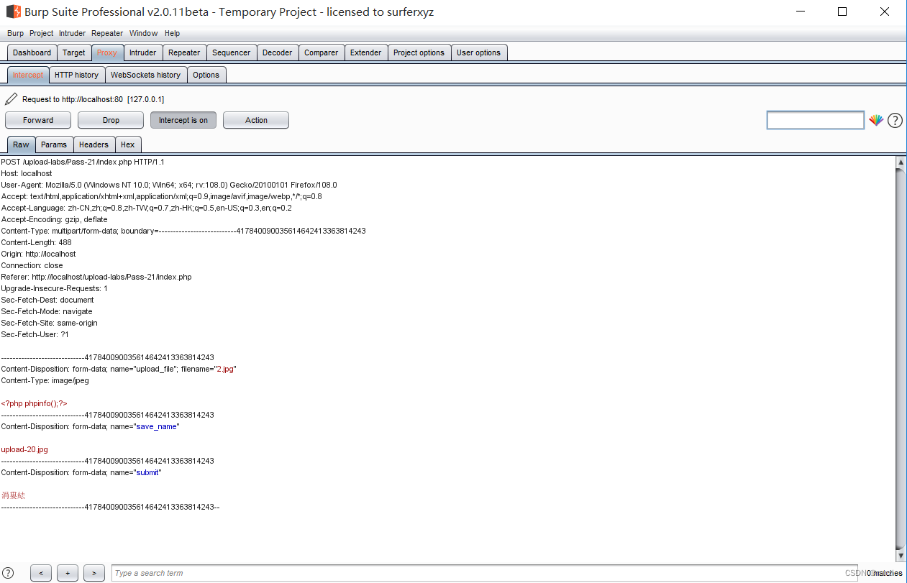
Task: Click the 'Accept-Encoding: gzip, deflate' line
Action: [54, 219]
